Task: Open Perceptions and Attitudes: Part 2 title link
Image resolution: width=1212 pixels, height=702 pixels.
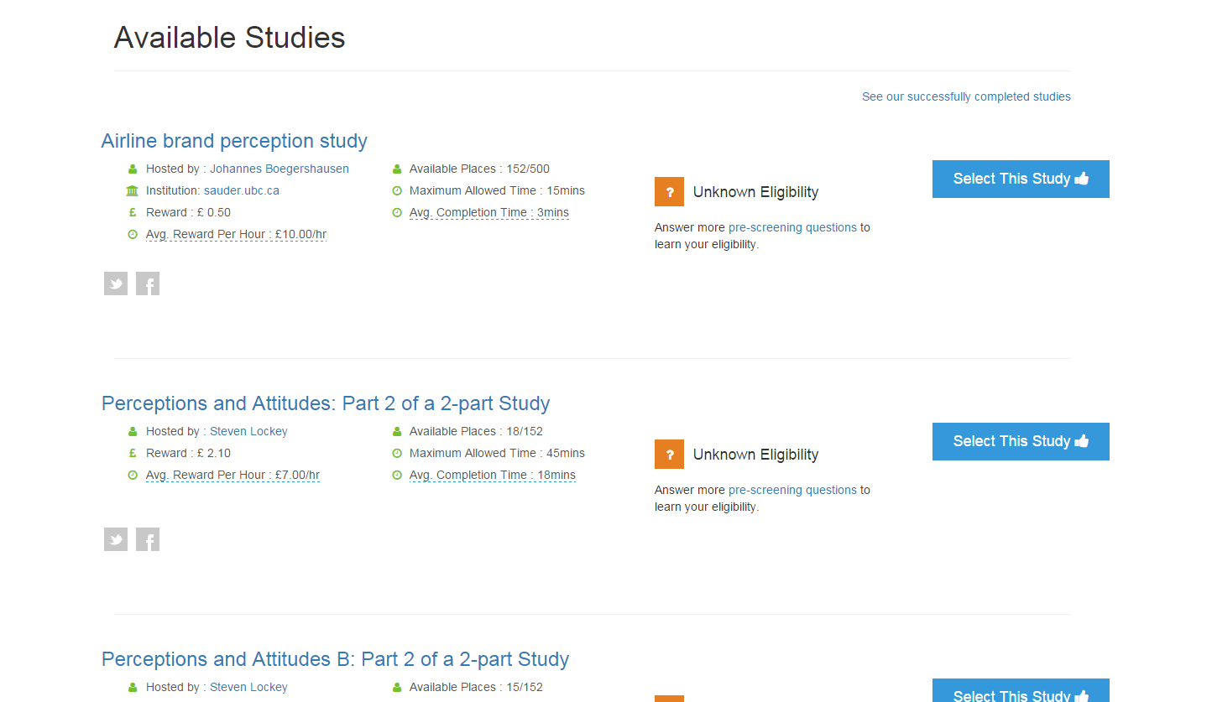Action: click(326, 403)
